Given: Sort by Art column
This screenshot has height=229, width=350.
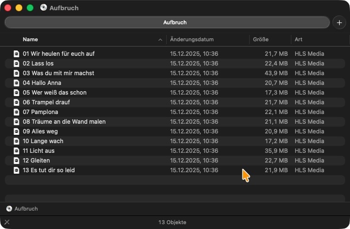Looking at the screenshot, I should pos(298,39).
